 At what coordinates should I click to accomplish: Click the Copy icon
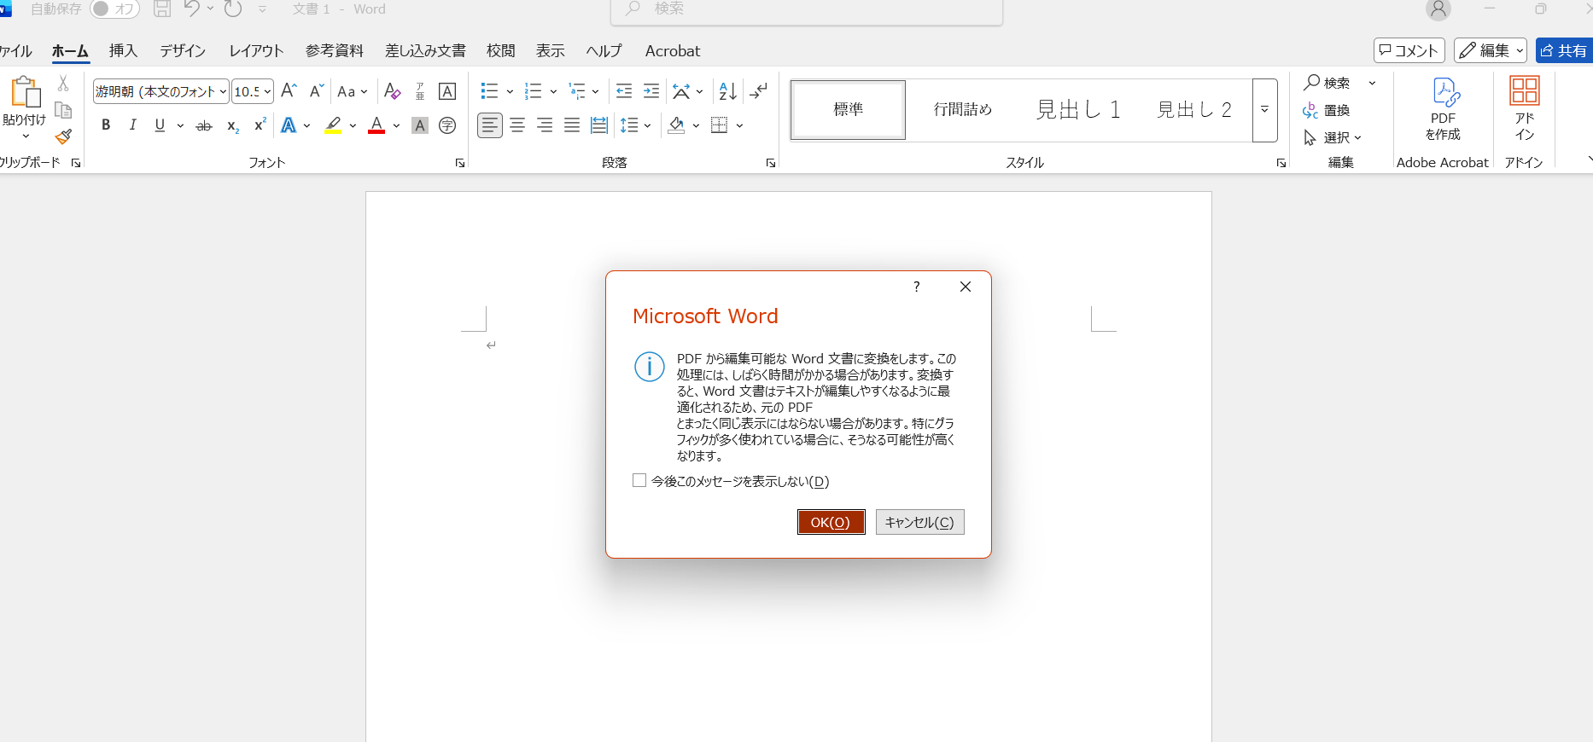click(63, 110)
